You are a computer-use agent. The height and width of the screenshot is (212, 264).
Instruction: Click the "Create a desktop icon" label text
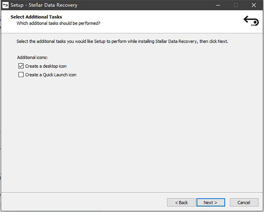[46, 66]
